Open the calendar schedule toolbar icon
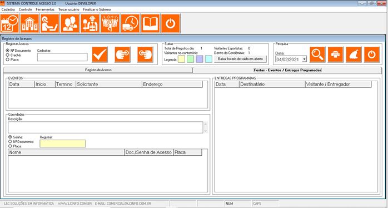The width and height of the screenshot is (388, 208). 10,23
